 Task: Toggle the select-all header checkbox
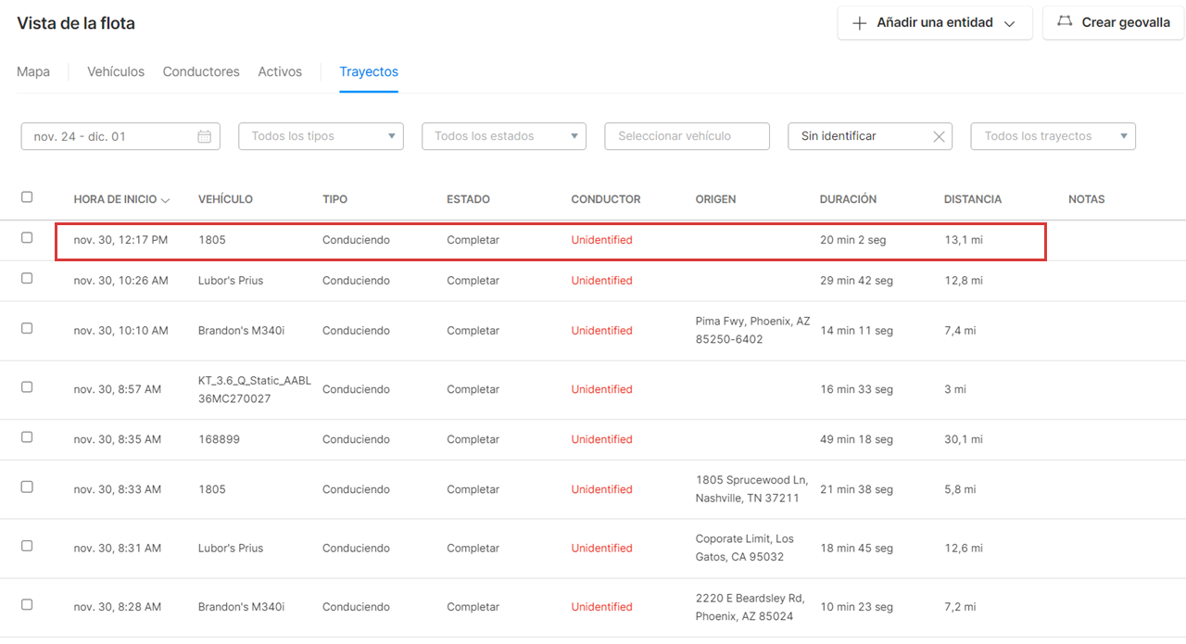tap(27, 196)
